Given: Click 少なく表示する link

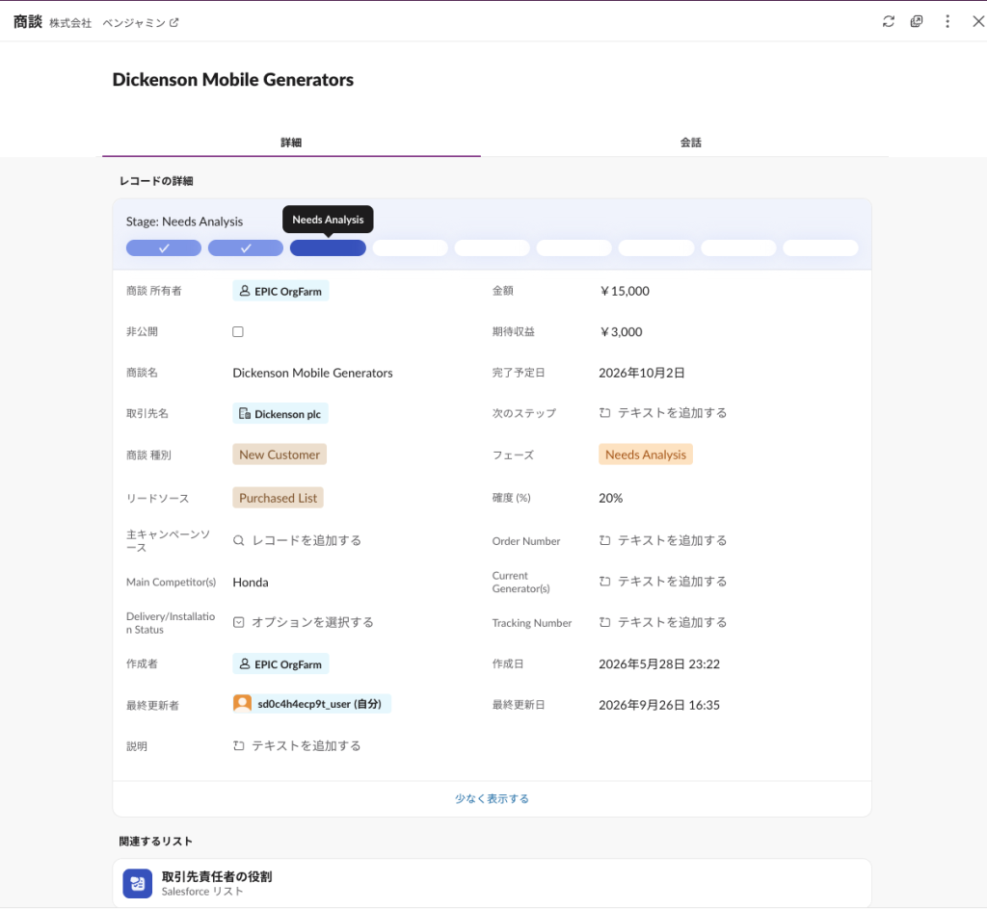Looking at the screenshot, I should (492, 799).
